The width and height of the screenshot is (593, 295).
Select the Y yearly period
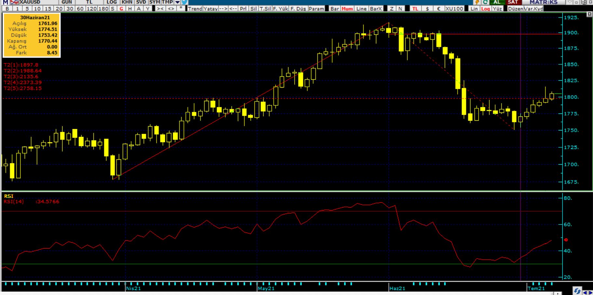point(148,9)
